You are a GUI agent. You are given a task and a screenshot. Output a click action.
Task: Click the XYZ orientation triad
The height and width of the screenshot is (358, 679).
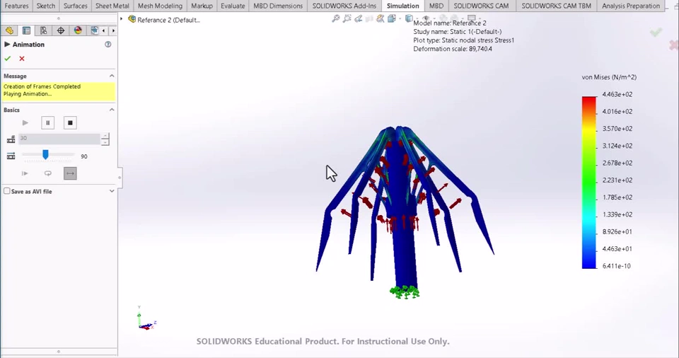pyautogui.click(x=146, y=319)
